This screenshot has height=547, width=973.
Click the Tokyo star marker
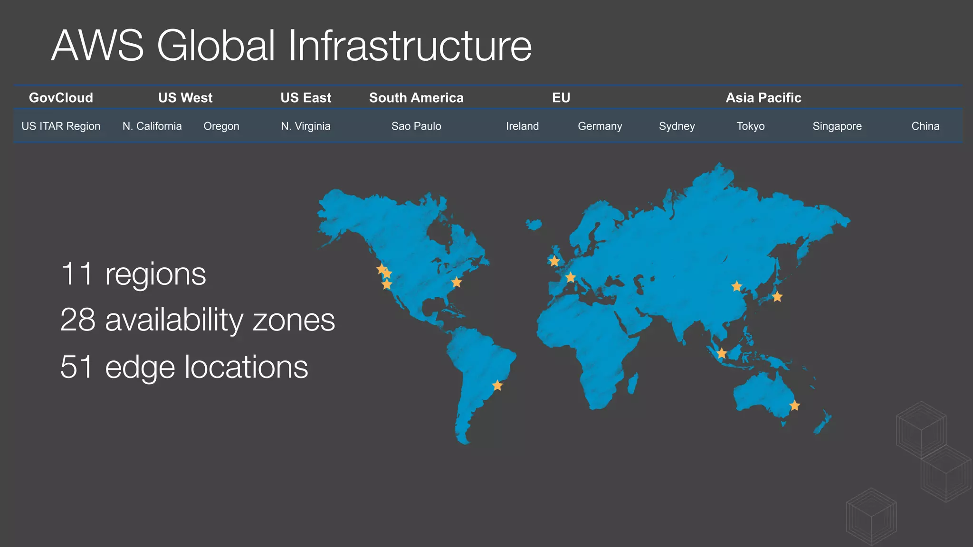(777, 297)
